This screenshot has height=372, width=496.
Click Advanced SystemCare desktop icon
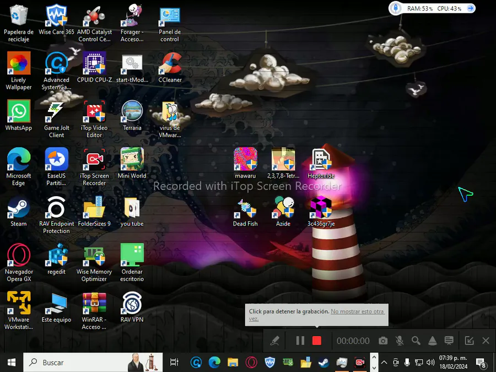coord(56,71)
